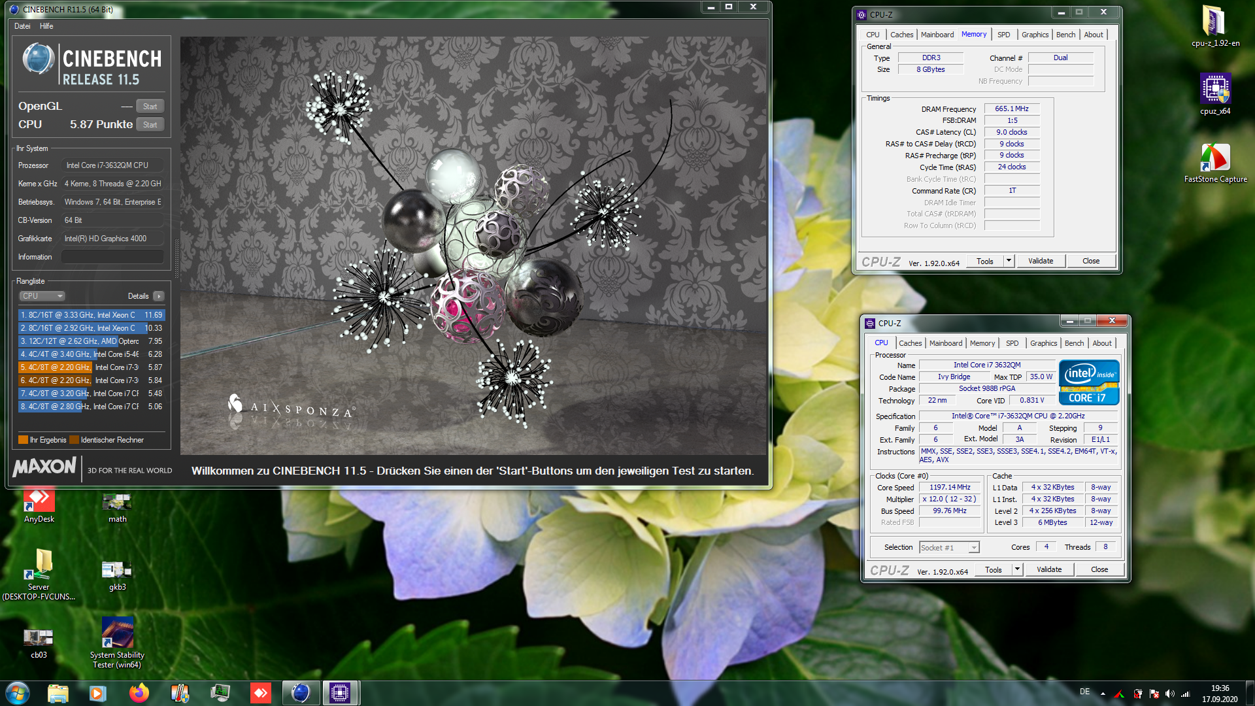
Task: Open the thermometer monitoring app in the taskbar
Action: coord(180,693)
